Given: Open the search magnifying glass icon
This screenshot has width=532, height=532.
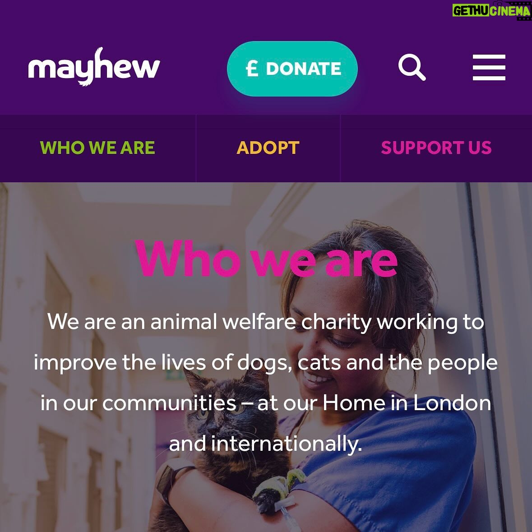Looking at the screenshot, I should point(412,67).
